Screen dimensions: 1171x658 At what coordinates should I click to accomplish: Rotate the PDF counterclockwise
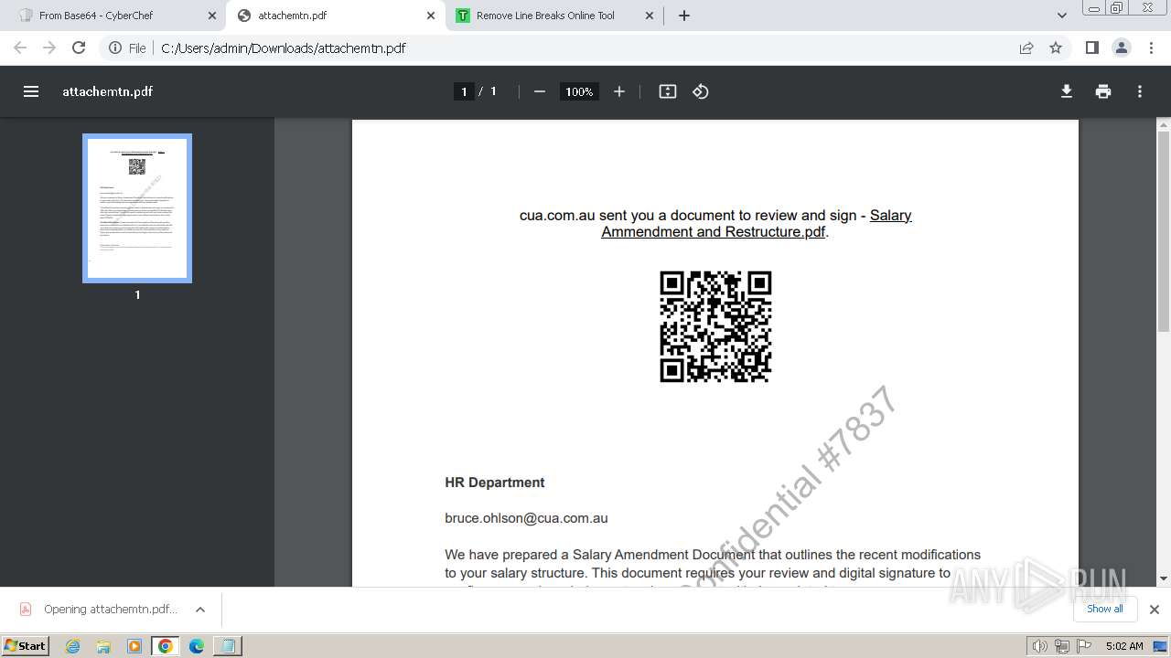[x=701, y=91]
